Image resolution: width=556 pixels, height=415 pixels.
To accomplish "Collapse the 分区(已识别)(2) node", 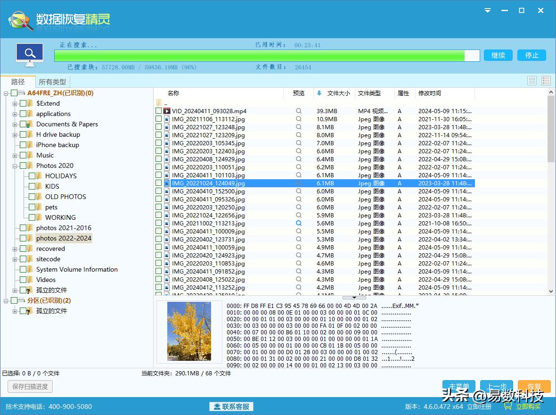I will 6,301.
